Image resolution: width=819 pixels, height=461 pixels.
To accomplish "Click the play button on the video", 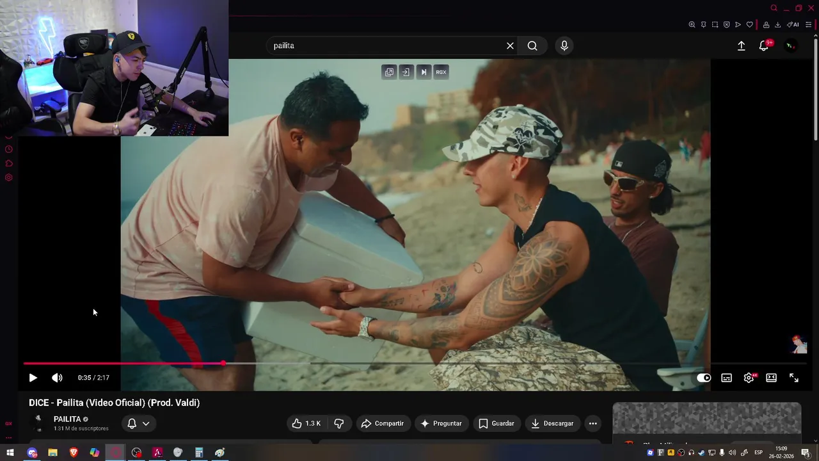I will pyautogui.click(x=33, y=378).
